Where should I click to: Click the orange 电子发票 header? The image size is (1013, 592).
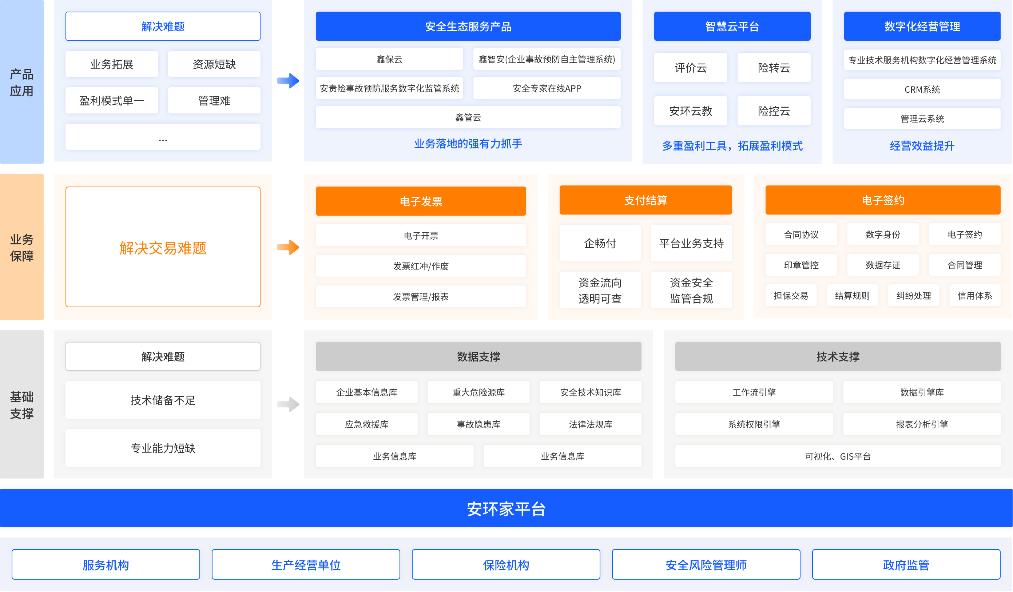(x=421, y=201)
